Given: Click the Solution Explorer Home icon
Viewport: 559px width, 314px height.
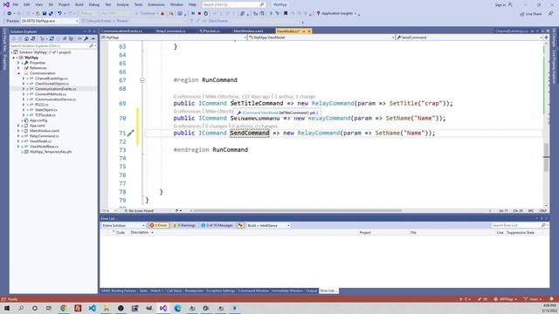Looking at the screenshot, I should pyautogui.click(x=26, y=38).
